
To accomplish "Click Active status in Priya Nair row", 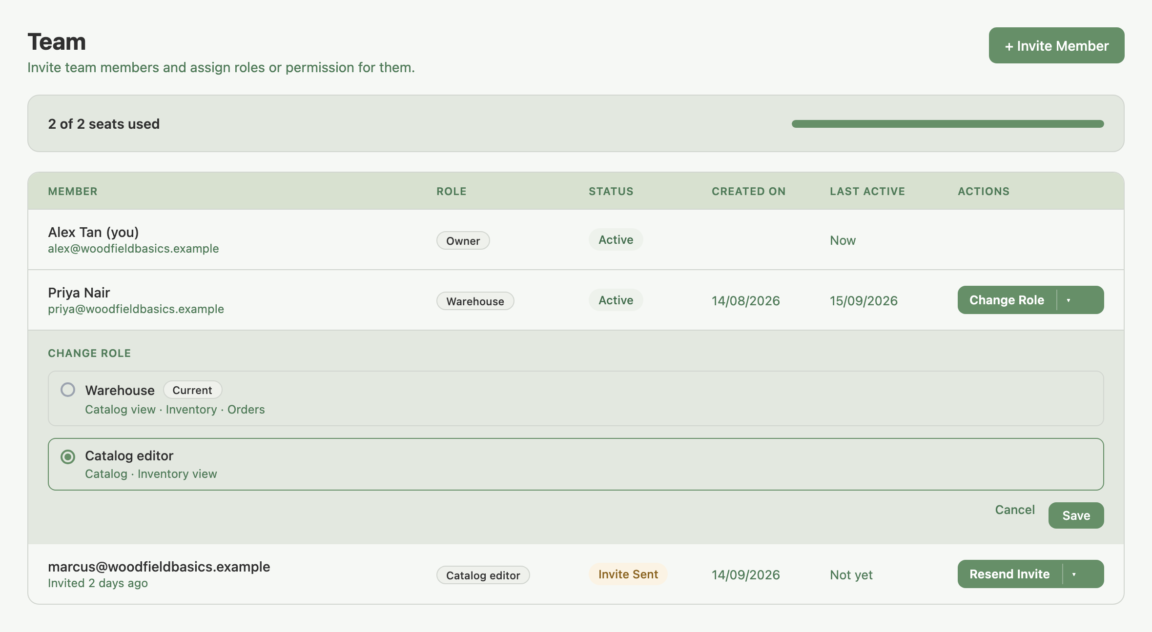I will tap(616, 300).
